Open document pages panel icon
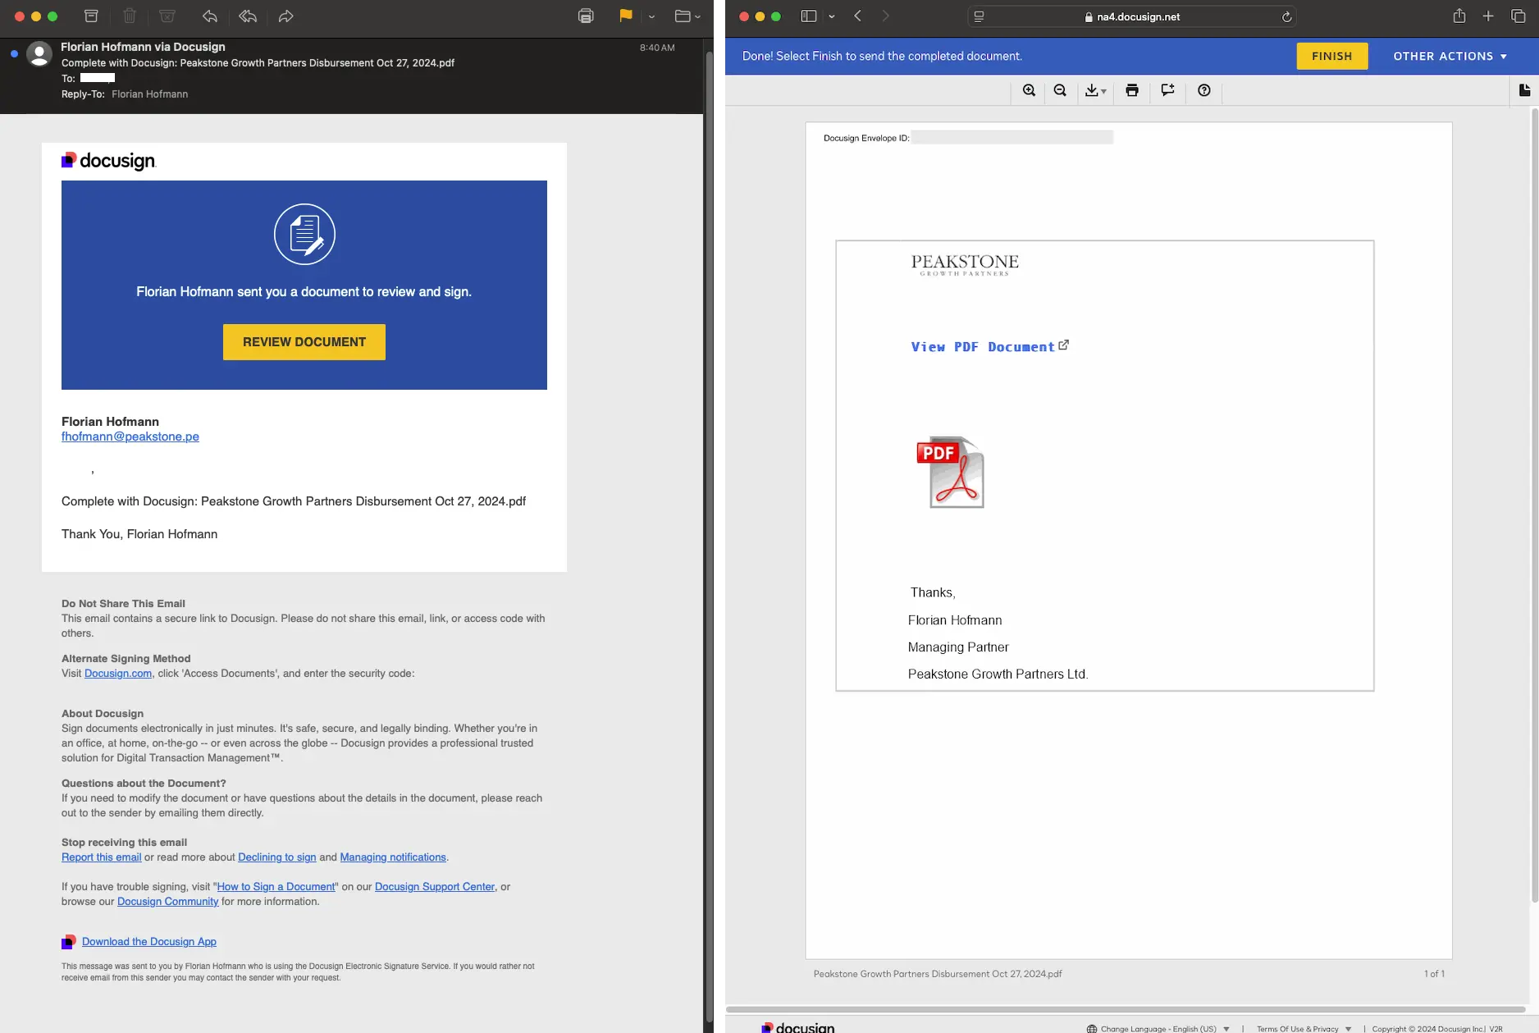 coord(1524,90)
